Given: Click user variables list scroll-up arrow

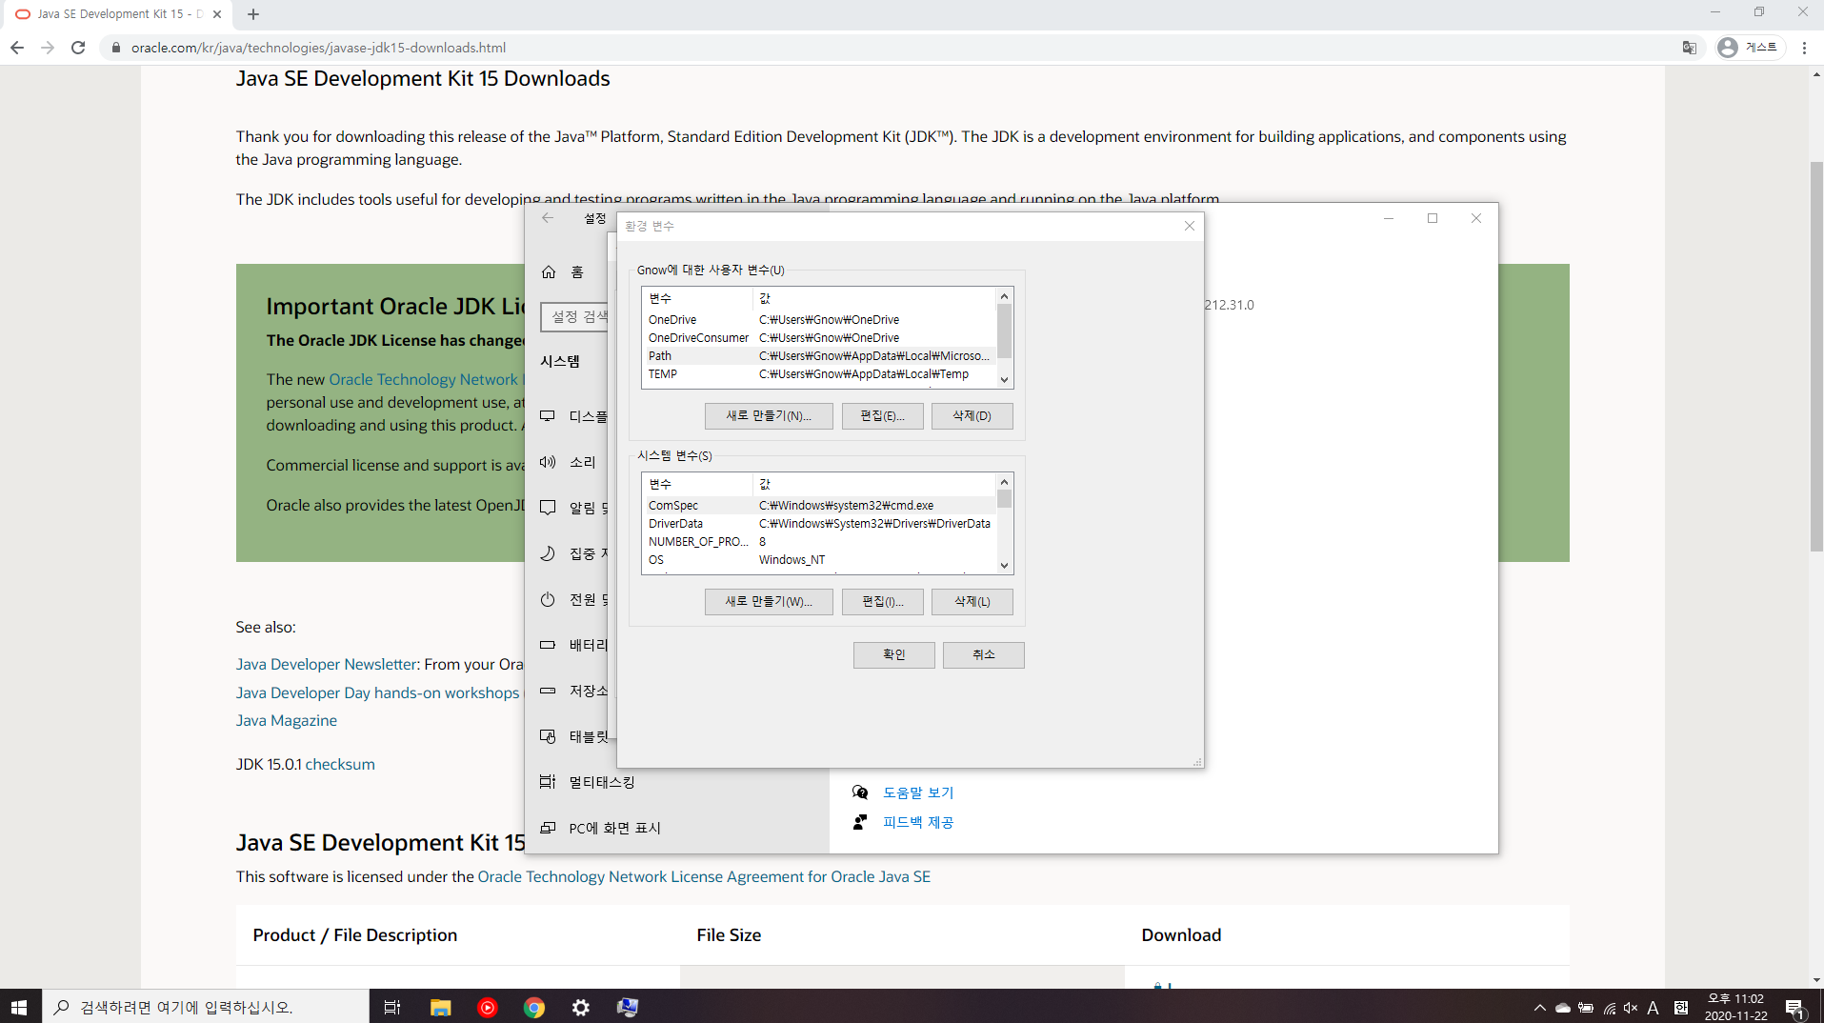Looking at the screenshot, I should (1004, 296).
